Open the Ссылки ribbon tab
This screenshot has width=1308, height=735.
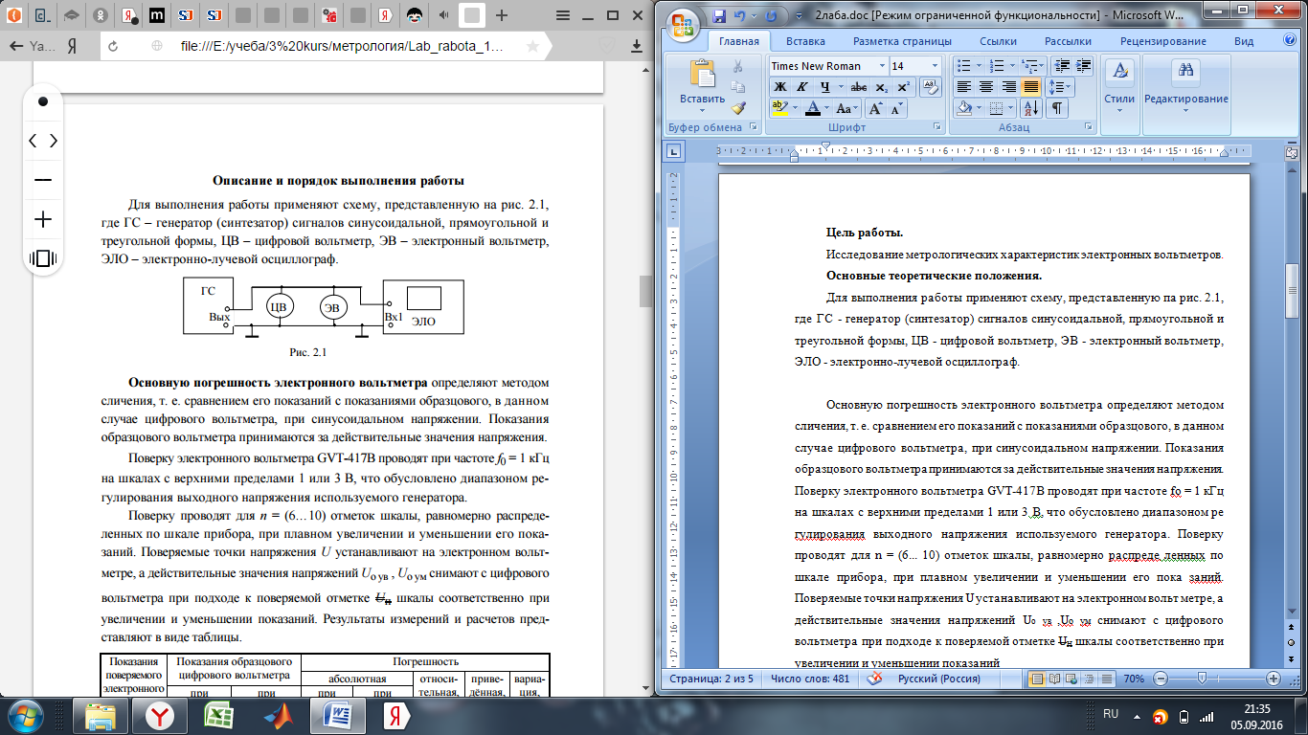(999, 41)
